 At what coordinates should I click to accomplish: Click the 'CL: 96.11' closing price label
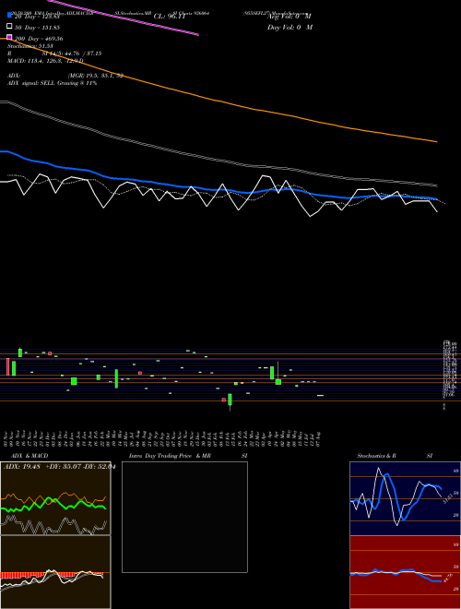[x=170, y=17]
